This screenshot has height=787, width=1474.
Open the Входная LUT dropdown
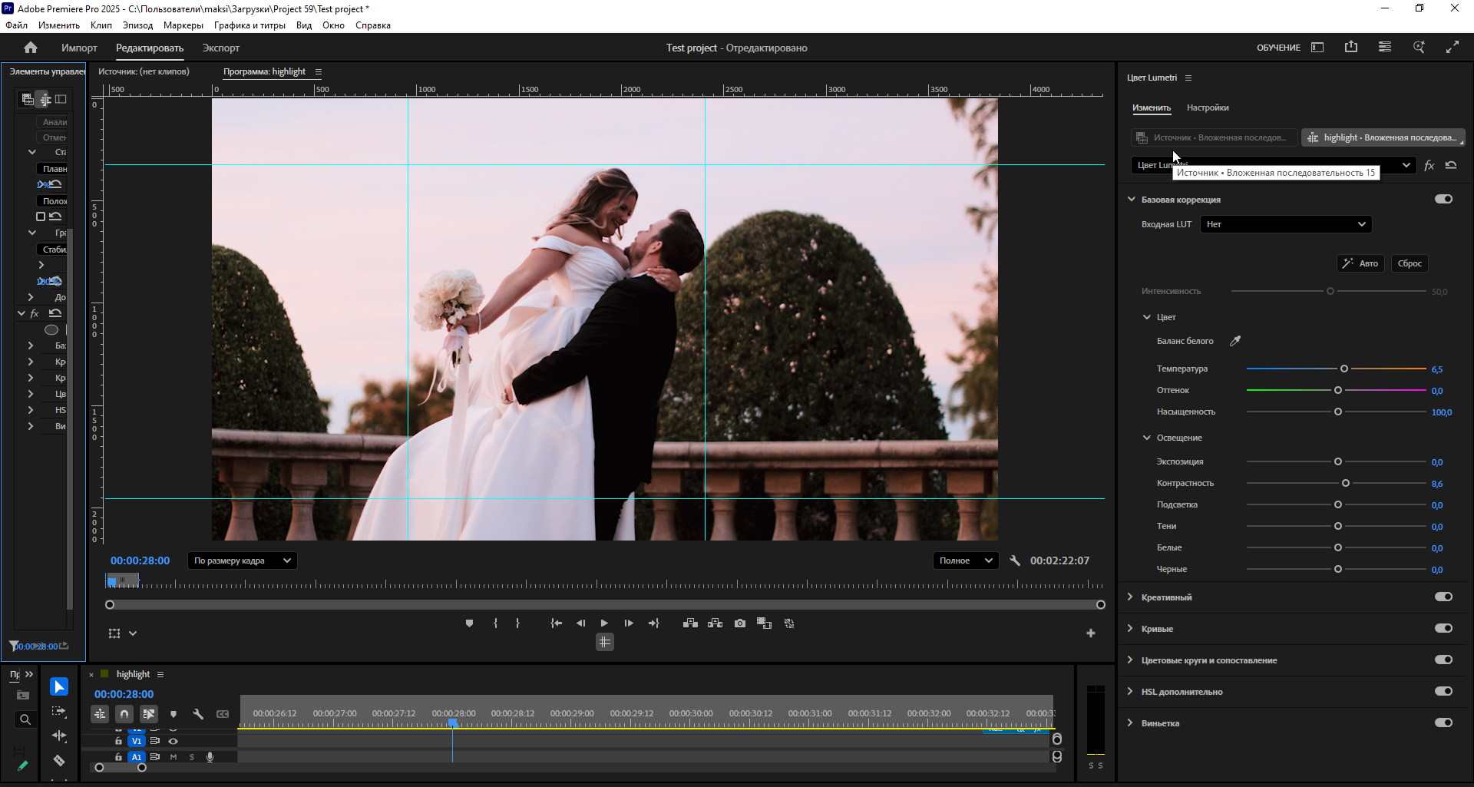[1286, 224]
